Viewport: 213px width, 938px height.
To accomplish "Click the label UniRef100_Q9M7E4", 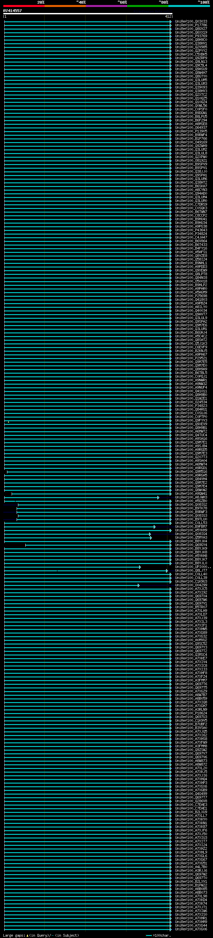I will (x=191, y=486).
